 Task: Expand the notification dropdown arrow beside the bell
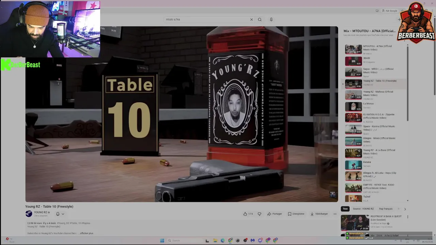pyautogui.click(x=63, y=214)
